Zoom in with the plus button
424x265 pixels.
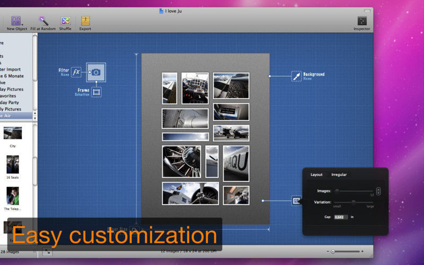[x=363, y=251]
